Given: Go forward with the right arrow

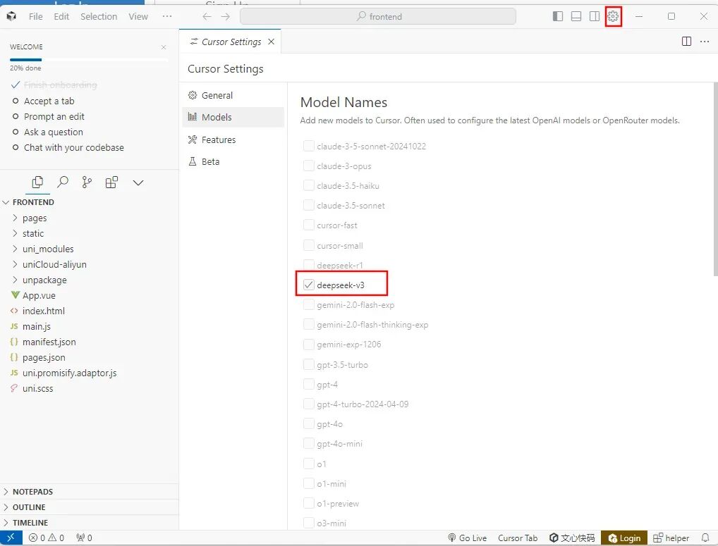Looking at the screenshot, I should (x=225, y=16).
